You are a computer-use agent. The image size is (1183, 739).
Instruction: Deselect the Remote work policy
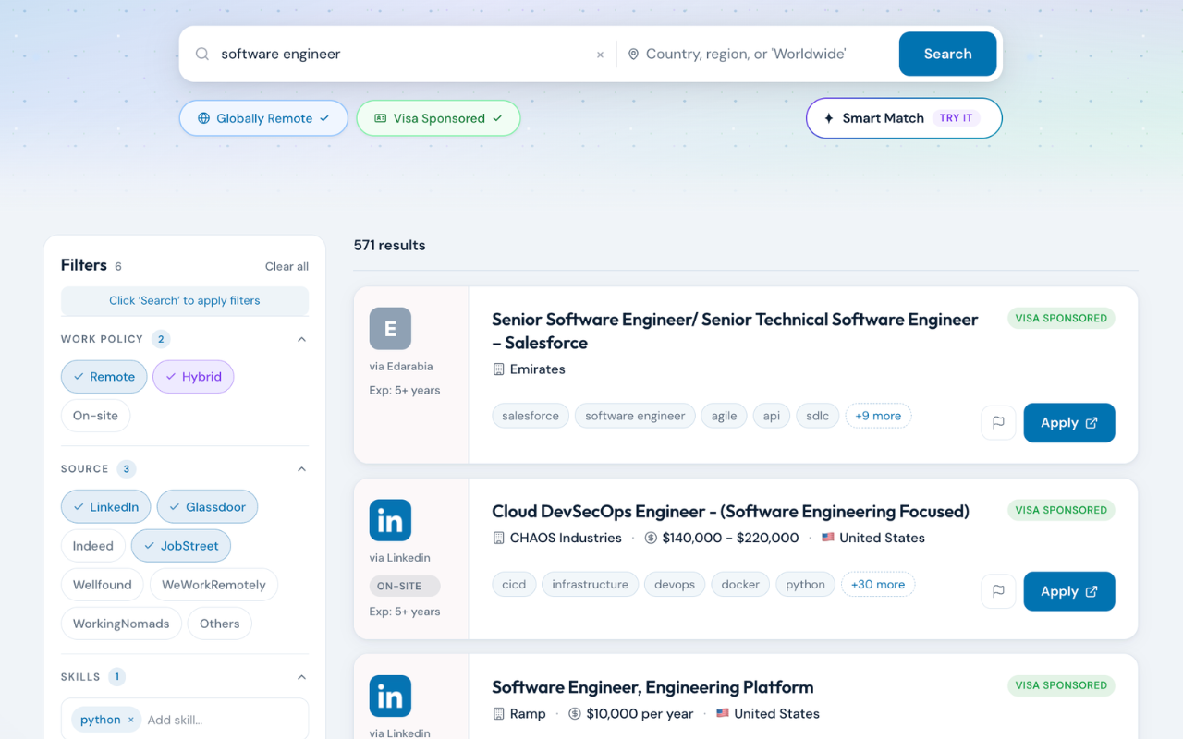click(x=104, y=376)
